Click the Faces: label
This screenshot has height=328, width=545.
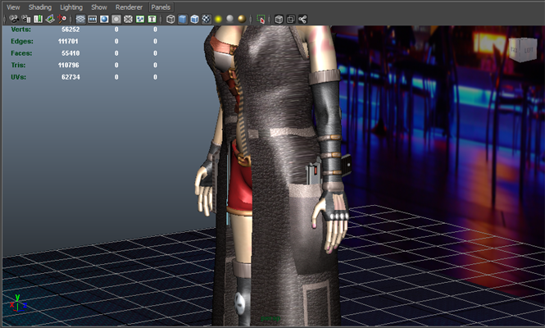pyautogui.click(x=21, y=53)
